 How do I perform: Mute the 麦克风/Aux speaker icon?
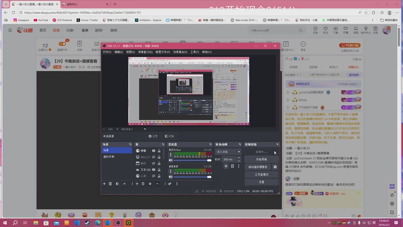click(170, 160)
